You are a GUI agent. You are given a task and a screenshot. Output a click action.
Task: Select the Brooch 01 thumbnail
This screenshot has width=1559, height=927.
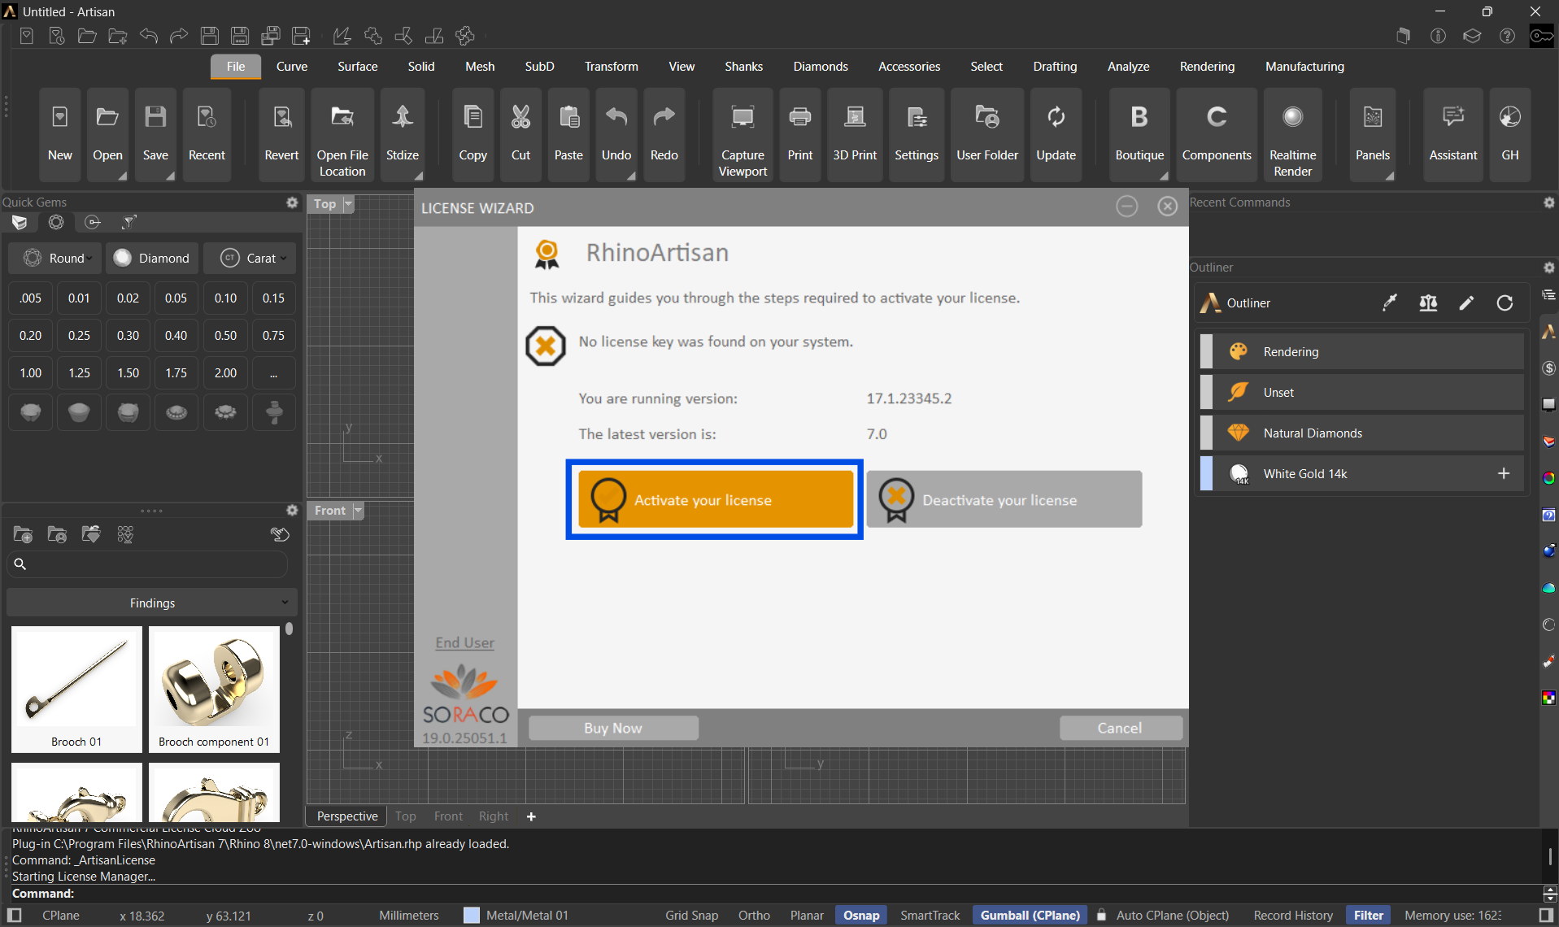76,689
